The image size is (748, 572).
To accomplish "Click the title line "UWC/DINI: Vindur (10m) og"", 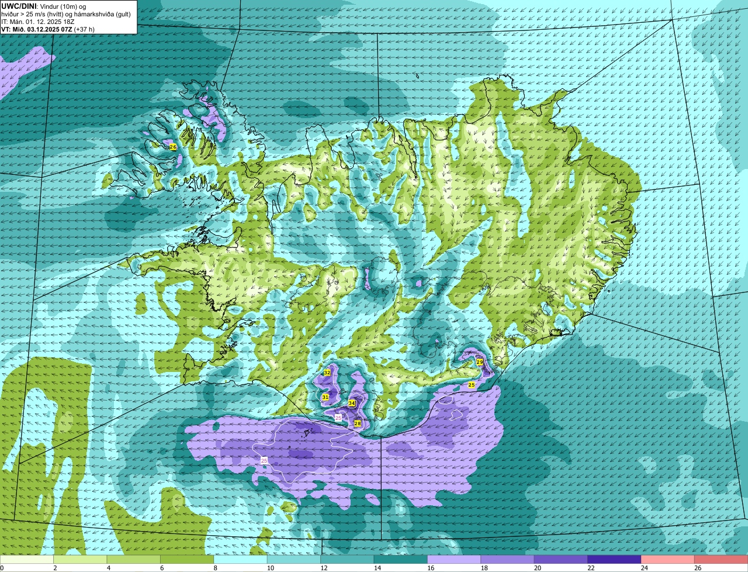I will 44,6.
